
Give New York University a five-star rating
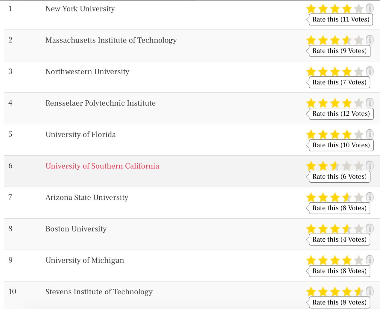point(358,9)
